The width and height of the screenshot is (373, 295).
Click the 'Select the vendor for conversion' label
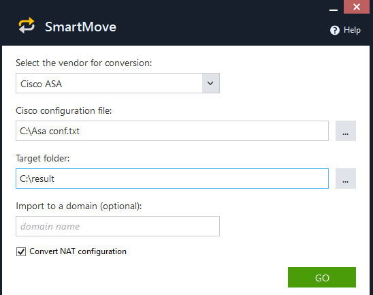coord(84,63)
